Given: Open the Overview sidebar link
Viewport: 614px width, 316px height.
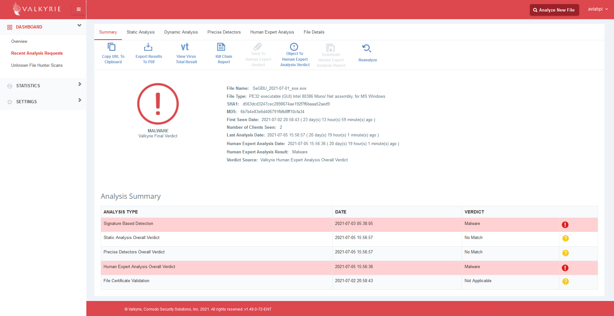Looking at the screenshot, I should 19,41.
